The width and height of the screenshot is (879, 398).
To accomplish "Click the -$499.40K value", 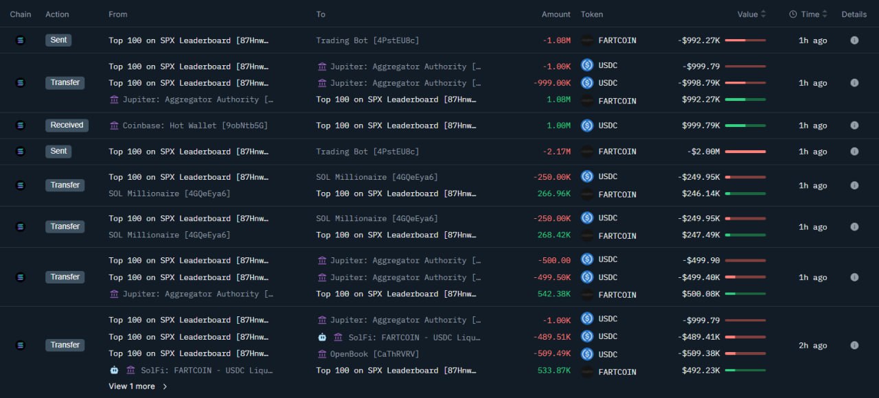I will click(x=698, y=277).
